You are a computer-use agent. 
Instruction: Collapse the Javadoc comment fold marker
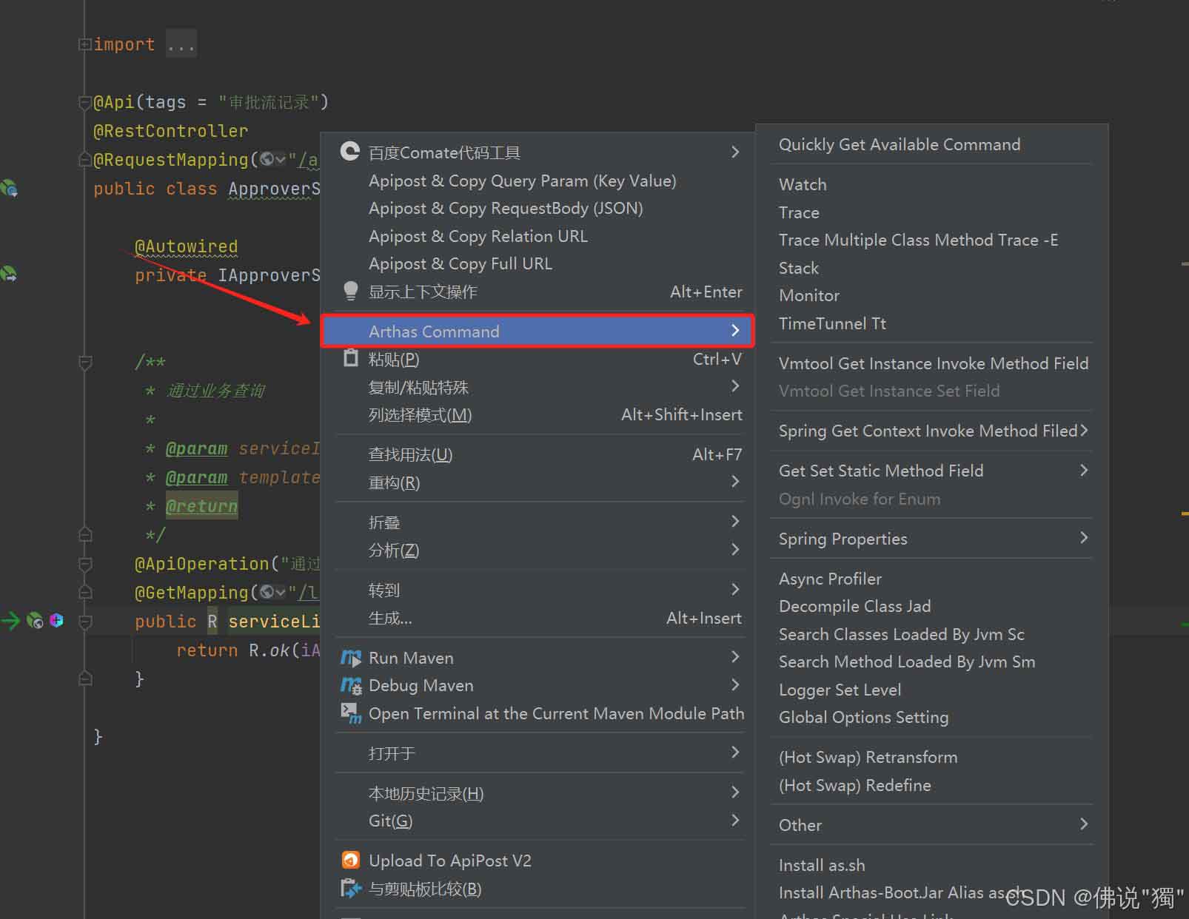point(85,363)
